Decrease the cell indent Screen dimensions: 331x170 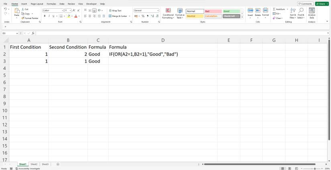tap(99, 16)
